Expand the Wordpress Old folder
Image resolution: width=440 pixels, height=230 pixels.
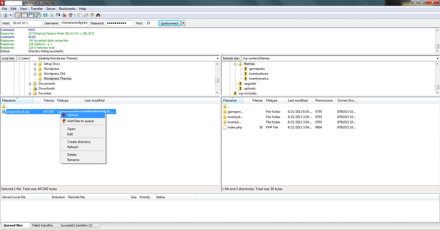[x=35, y=74]
